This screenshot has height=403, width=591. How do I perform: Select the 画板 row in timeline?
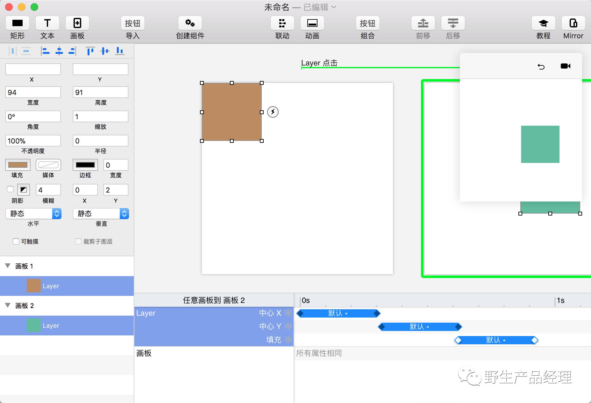[214, 353]
